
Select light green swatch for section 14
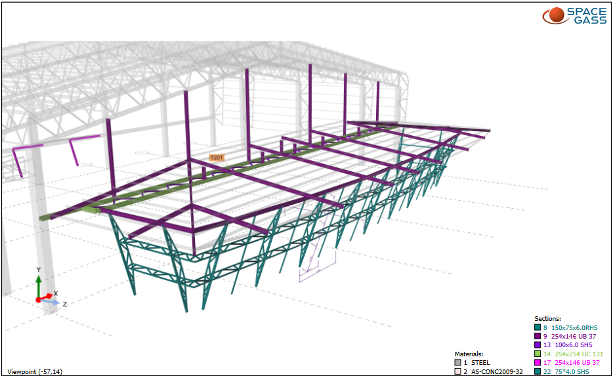(x=538, y=354)
